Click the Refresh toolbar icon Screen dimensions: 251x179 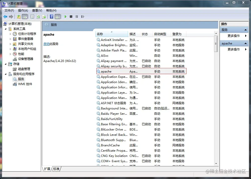(x=38, y=17)
